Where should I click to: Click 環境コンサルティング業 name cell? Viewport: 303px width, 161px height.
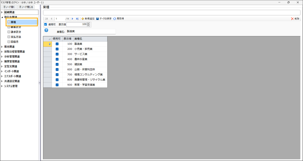(x=90, y=75)
